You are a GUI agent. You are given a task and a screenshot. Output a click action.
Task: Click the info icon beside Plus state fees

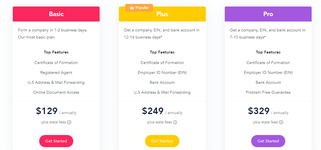click(x=175, y=122)
